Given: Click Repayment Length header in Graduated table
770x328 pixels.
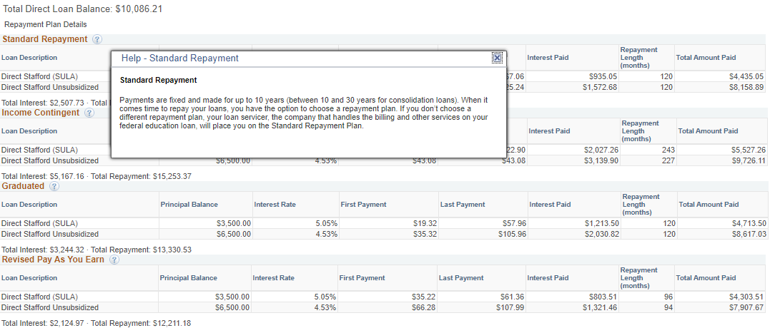Looking at the screenshot, I should (x=641, y=205).
